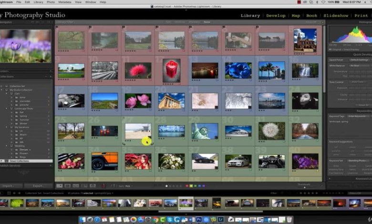Toggle sort direction icon beside Sort

click(x=114, y=186)
